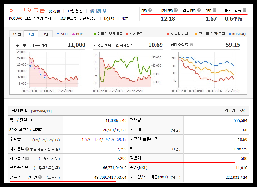257x187 pixels.
Task: Click the blue SELL triangle legend marker
Action: pos(58,34)
